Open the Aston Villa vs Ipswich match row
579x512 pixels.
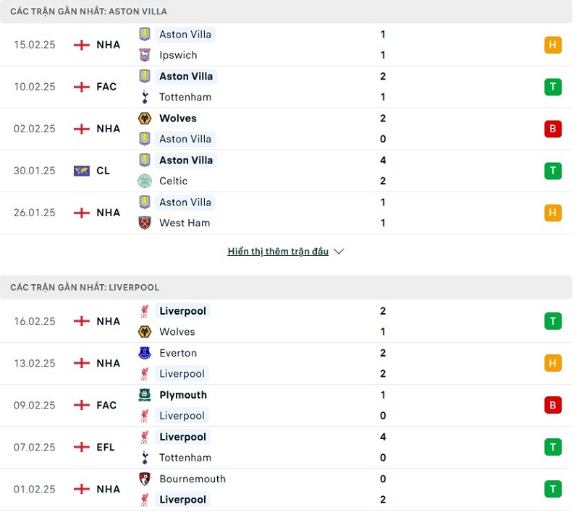click(289, 45)
